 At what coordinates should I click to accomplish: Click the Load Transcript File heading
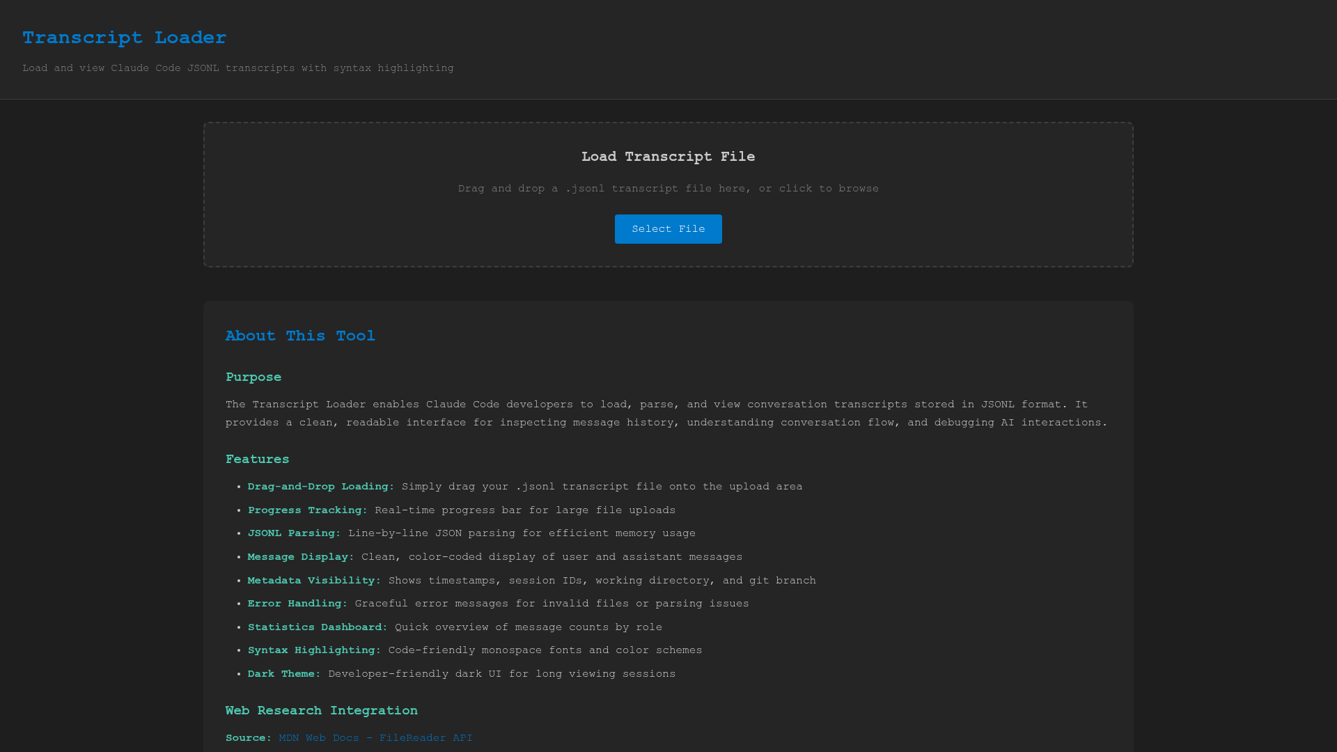[668, 157]
